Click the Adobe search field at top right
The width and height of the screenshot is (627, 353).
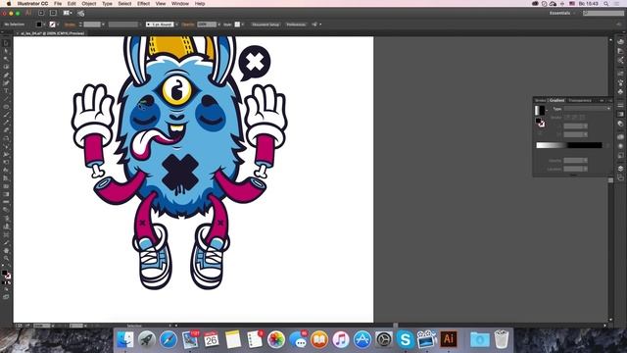coord(603,13)
